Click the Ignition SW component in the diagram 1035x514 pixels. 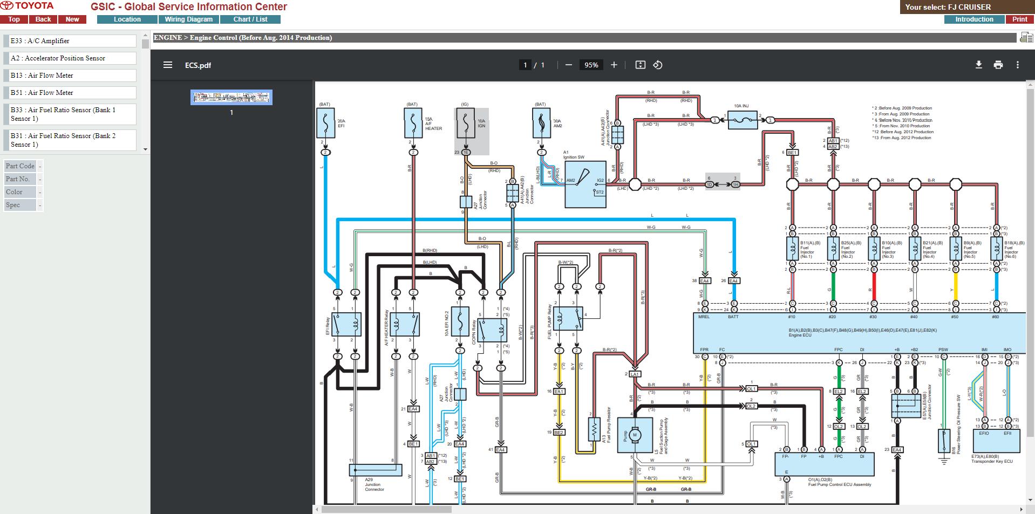pos(585,184)
